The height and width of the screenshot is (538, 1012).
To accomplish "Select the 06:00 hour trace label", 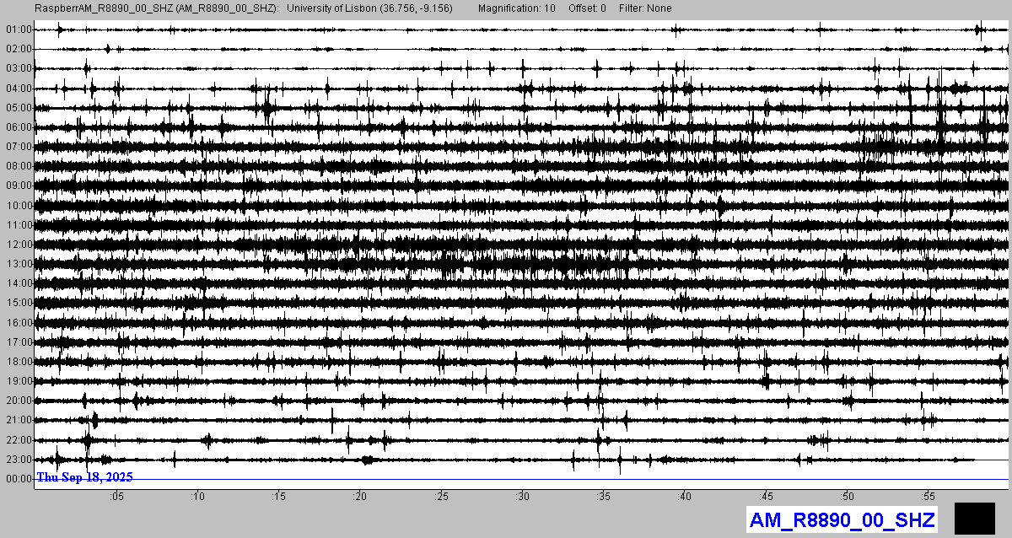I will pyautogui.click(x=18, y=127).
